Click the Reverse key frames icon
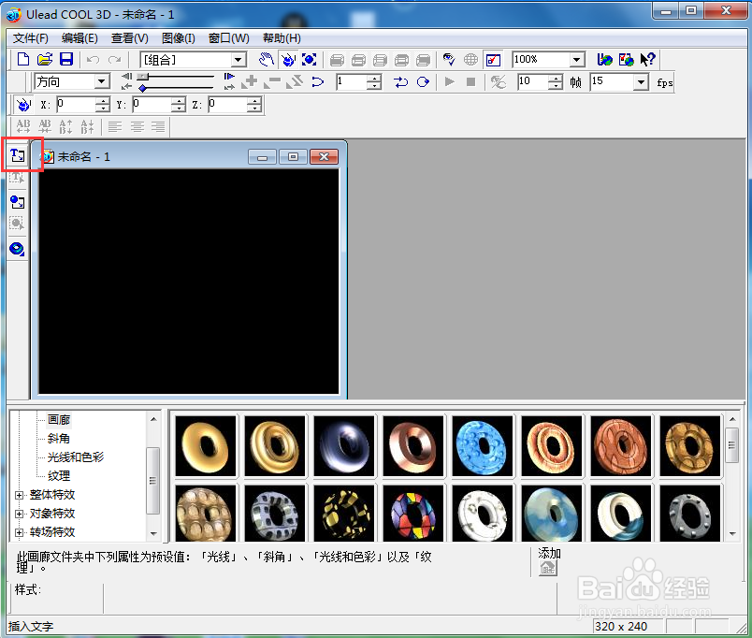The image size is (752, 638). [295, 81]
